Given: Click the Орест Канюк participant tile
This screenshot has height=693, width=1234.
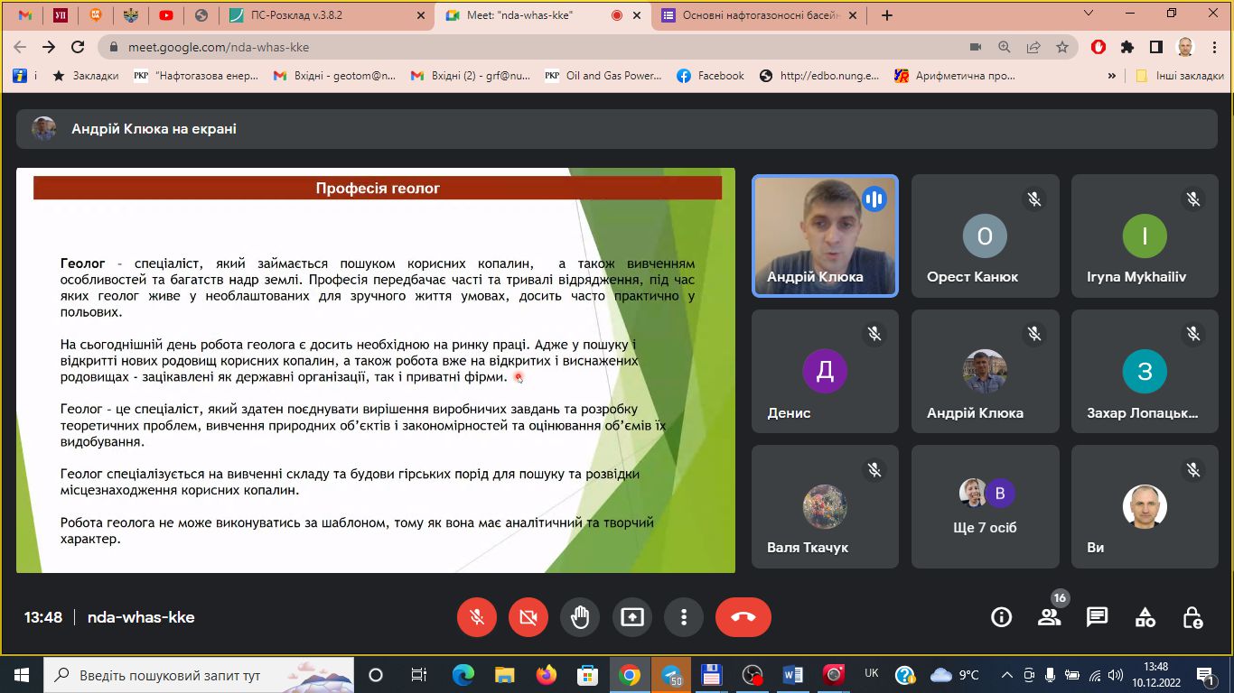Looking at the screenshot, I should 985,236.
